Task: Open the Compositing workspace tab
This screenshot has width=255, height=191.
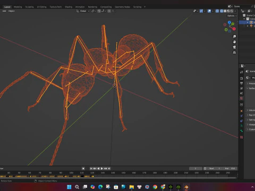Action: pyautogui.click(x=106, y=7)
